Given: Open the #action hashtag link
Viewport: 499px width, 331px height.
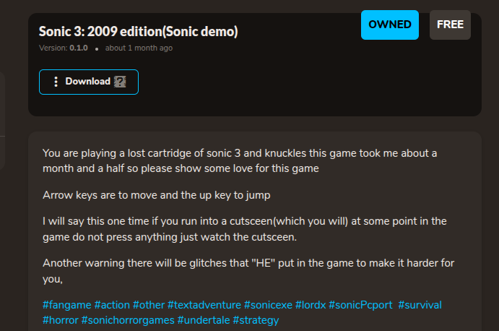Looking at the screenshot, I should coord(112,305).
